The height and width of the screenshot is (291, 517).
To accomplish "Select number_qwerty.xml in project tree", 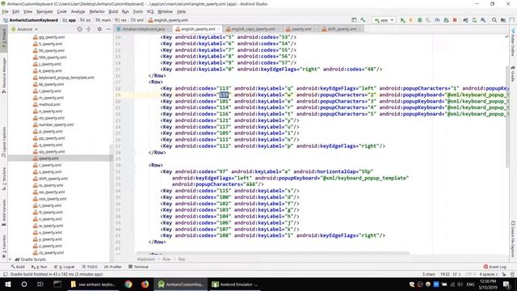I will tap(56, 124).
